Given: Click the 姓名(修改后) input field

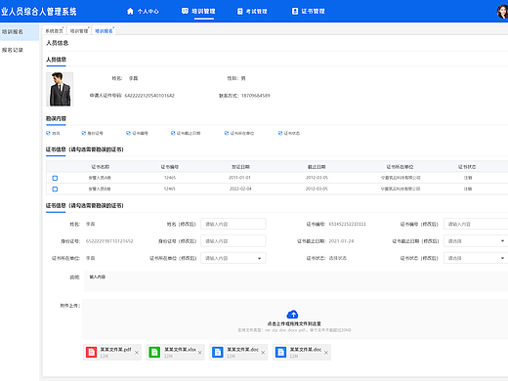Looking at the screenshot, I should click(233, 224).
